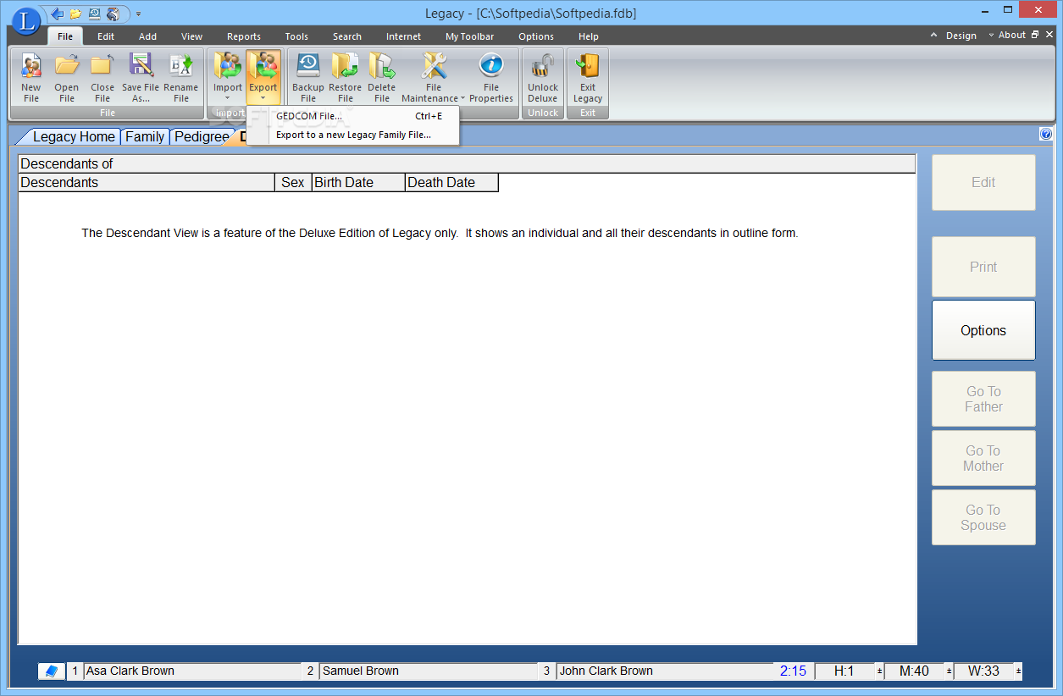Switch to the Family view tab
This screenshot has width=1063, height=696.
pyautogui.click(x=145, y=136)
